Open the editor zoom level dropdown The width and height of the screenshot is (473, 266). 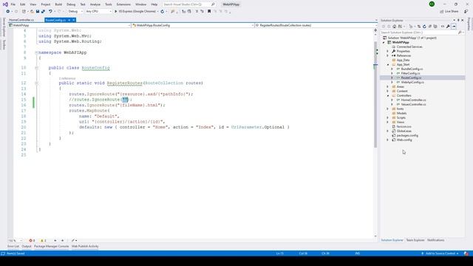tap(15, 241)
